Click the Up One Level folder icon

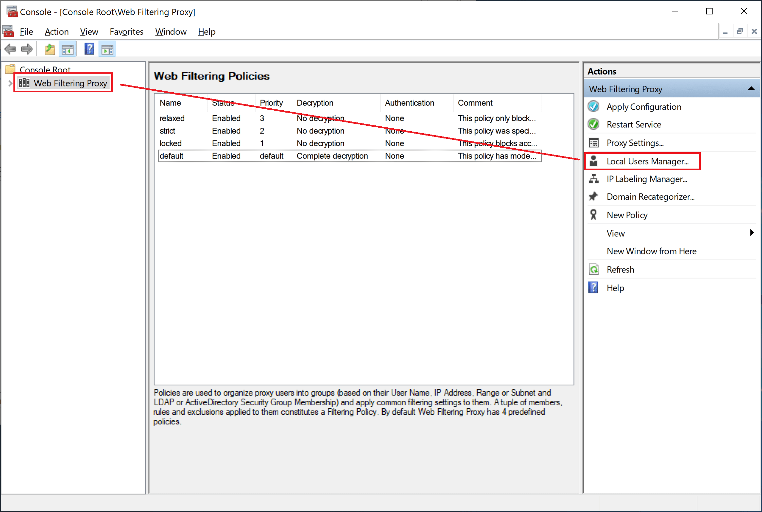tap(50, 49)
